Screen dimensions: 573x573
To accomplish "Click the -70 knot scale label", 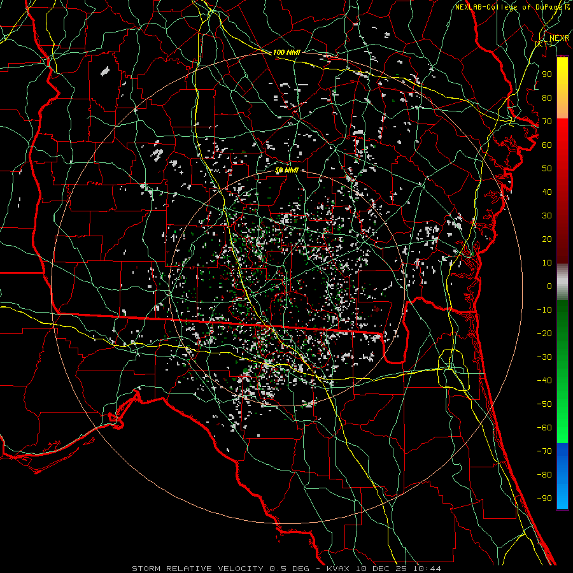I will 544,451.
